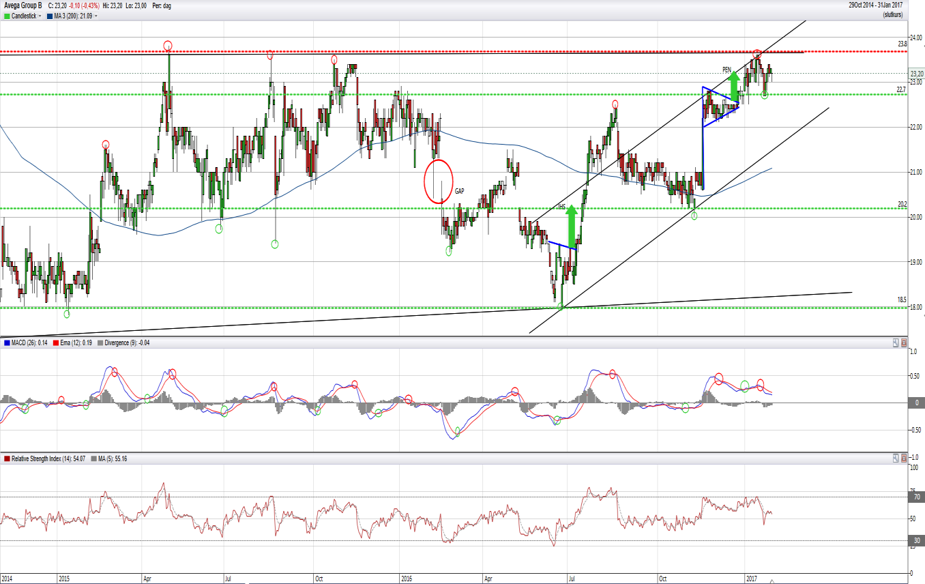Image resolution: width=925 pixels, height=584 pixels.
Task: Select the Avega Group B title
Action: pos(23,5)
